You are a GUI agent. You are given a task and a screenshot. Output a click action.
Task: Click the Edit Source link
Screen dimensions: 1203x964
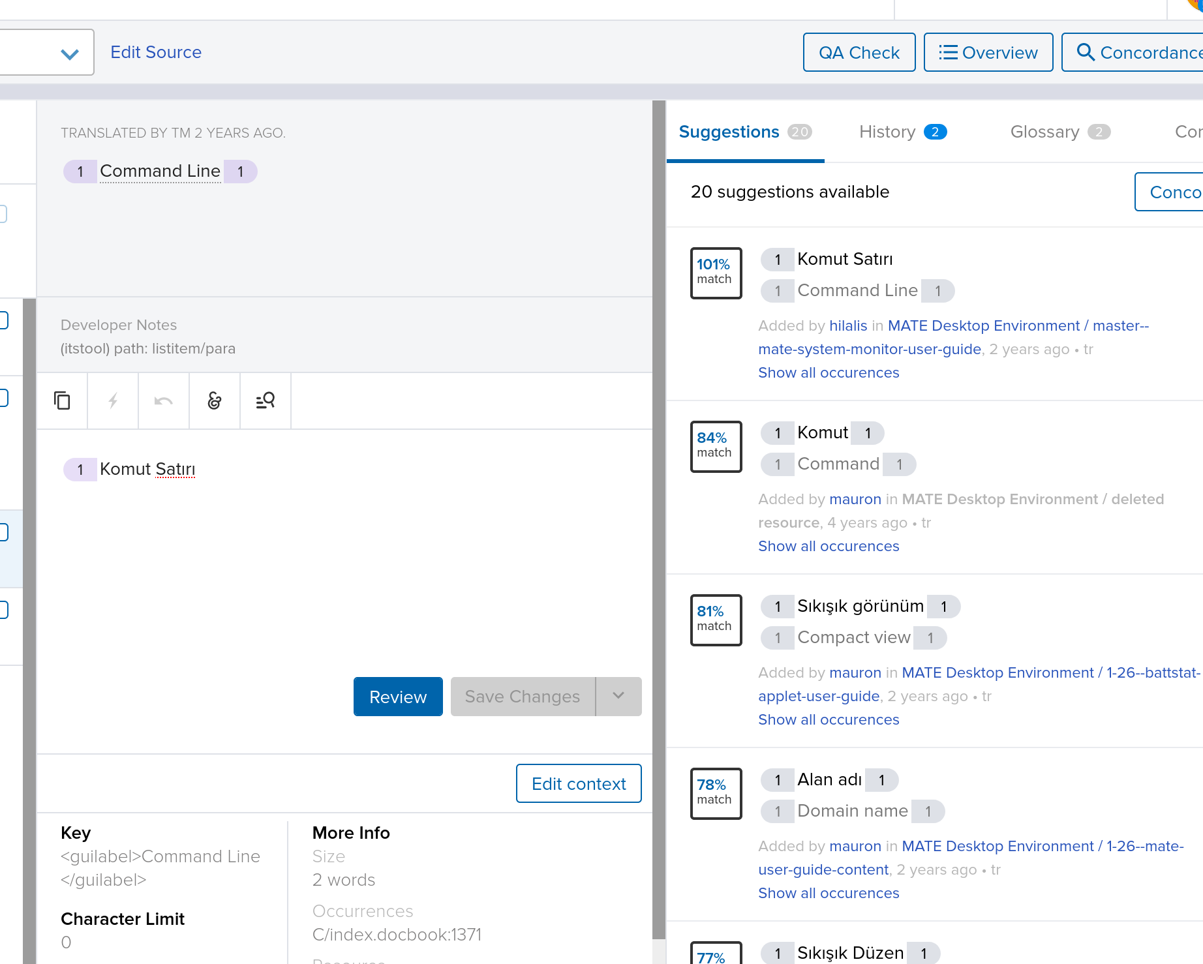(155, 52)
